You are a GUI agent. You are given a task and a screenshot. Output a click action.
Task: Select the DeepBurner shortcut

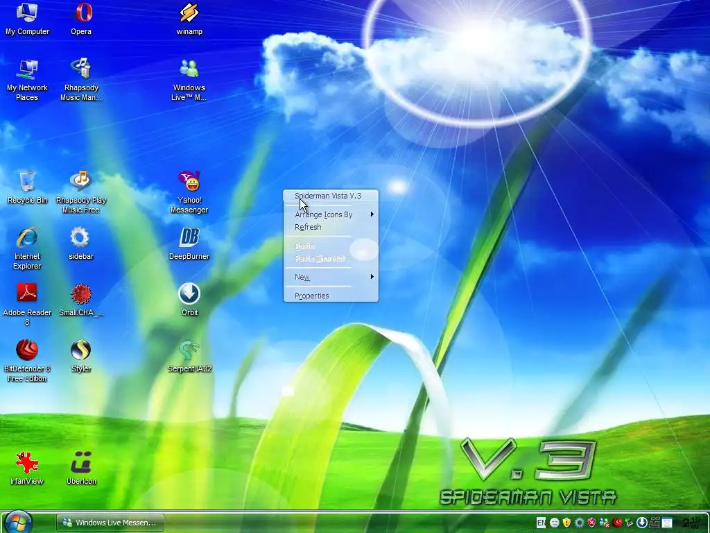click(x=189, y=244)
